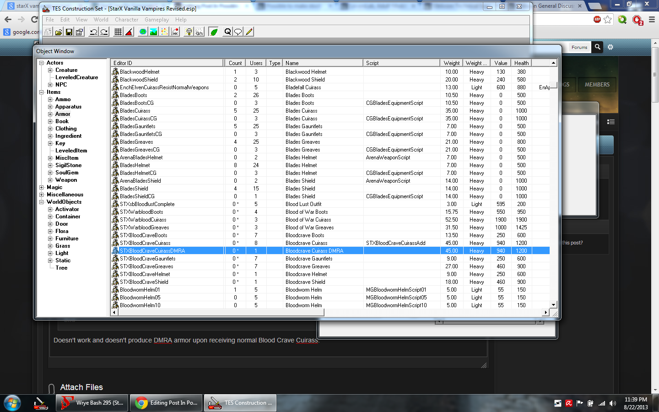Toggle the green leaf toolbar icon
Image resolution: width=659 pixels, height=412 pixels.
(213, 32)
